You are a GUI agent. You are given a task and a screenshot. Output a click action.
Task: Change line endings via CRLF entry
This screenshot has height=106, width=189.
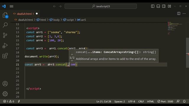pos(141,102)
